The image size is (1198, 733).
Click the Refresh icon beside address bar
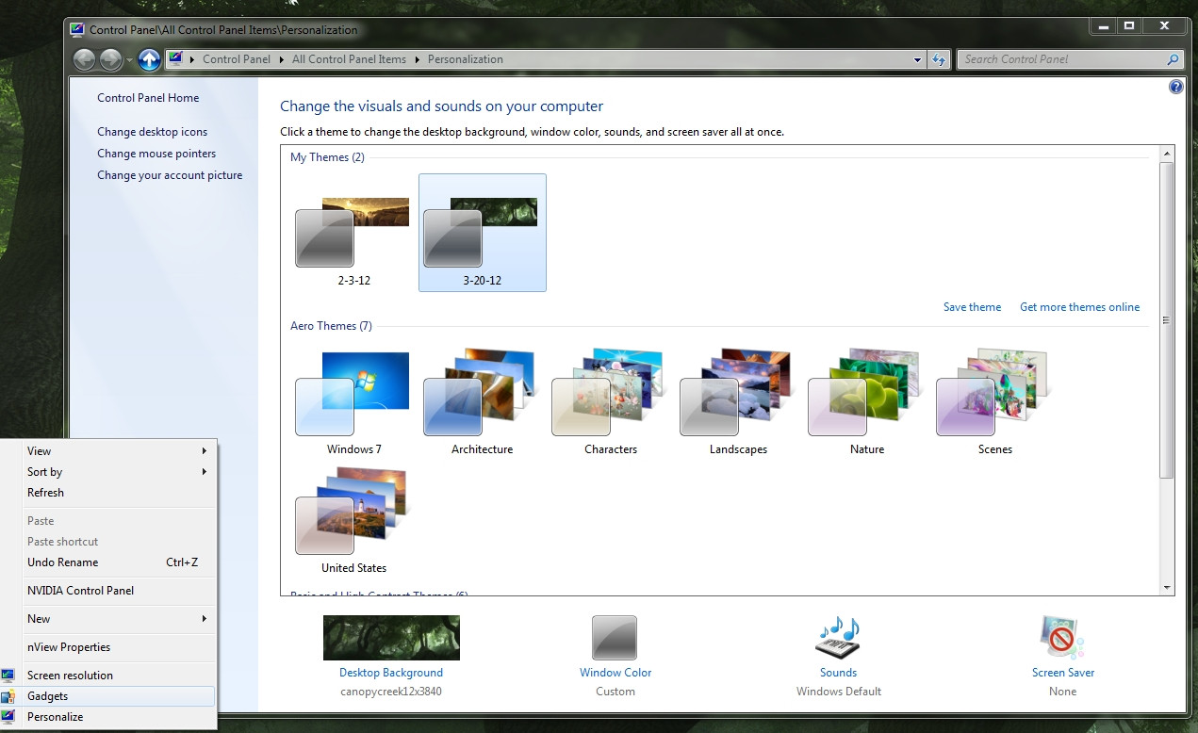[x=938, y=59]
